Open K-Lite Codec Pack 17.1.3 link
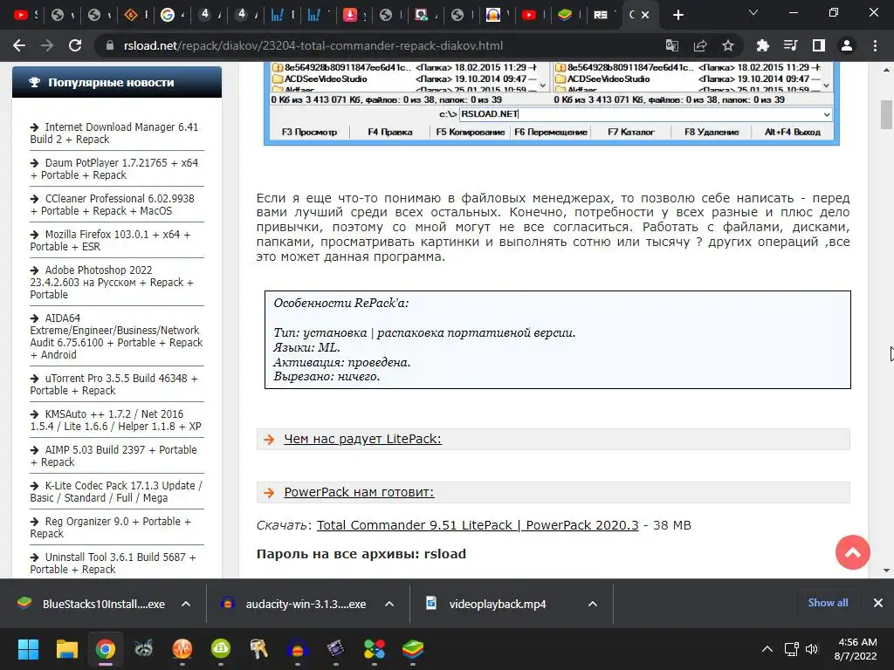The height and width of the screenshot is (670, 894). (116, 492)
